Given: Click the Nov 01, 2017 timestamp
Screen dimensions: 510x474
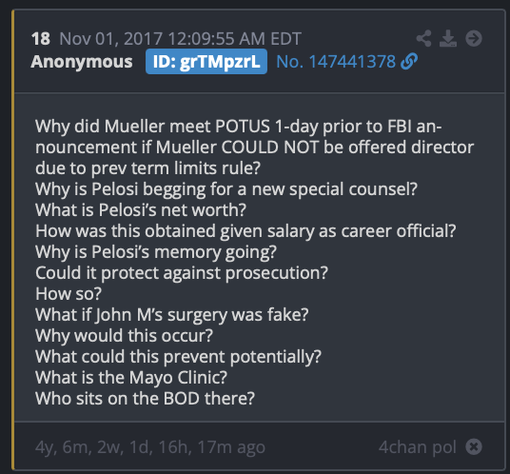Looking at the screenshot, I should [x=181, y=39].
